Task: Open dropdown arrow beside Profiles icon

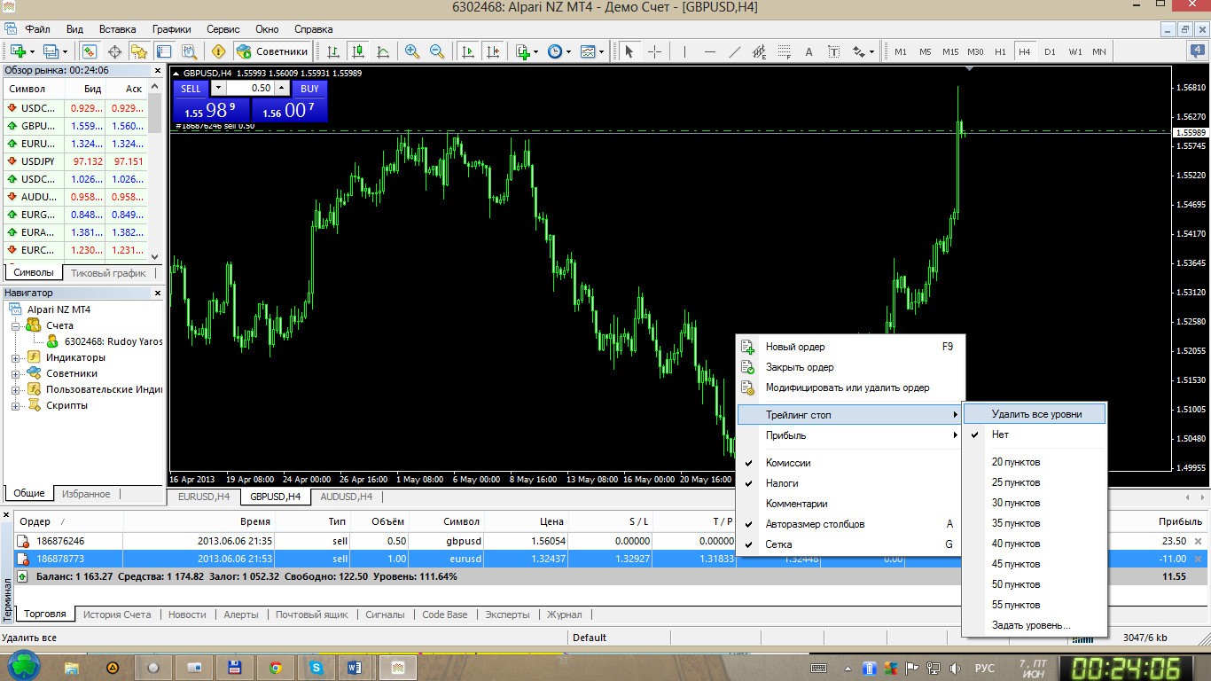Action: [65, 51]
